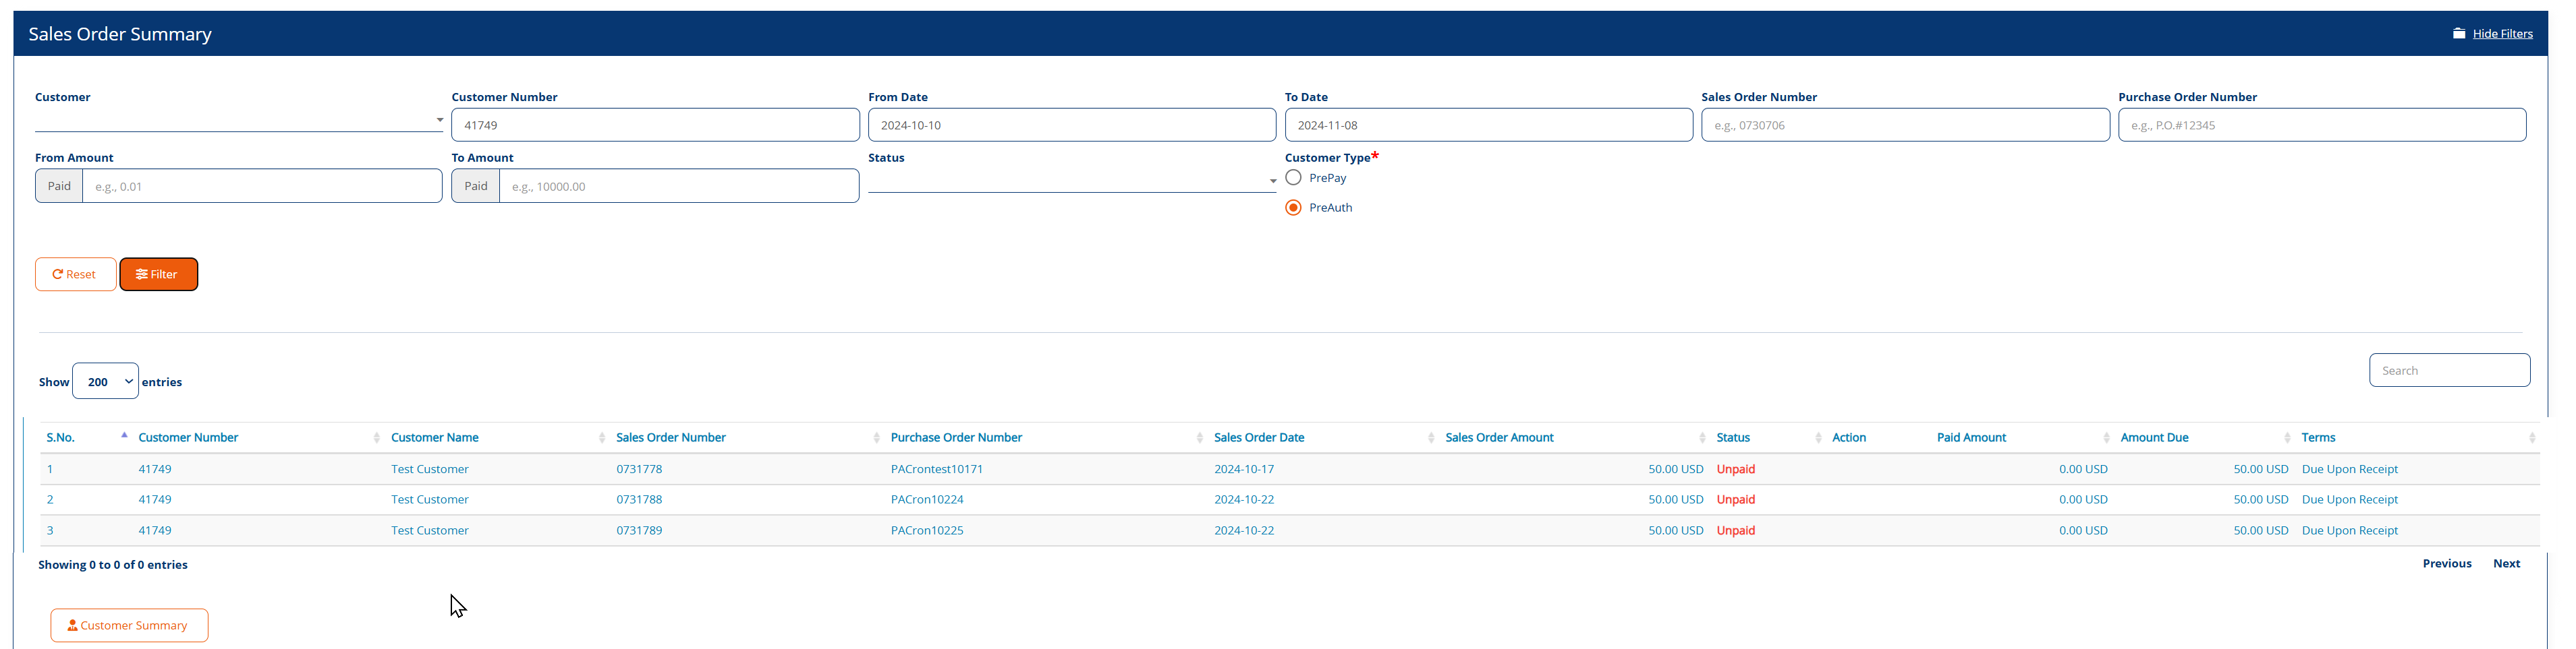Viewport: 2576px width, 649px height.
Task: Sort by Terms column sort icon
Action: (x=2531, y=438)
